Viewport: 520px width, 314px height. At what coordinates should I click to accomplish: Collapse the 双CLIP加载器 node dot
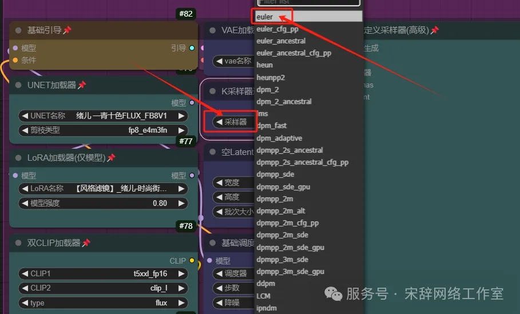click(18, 243)
